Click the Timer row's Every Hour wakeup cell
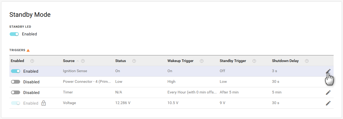 pos(192,92)
